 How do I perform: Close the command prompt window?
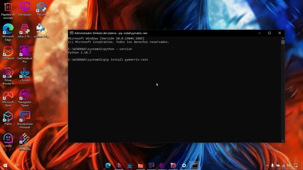click(x=280, y=33)
